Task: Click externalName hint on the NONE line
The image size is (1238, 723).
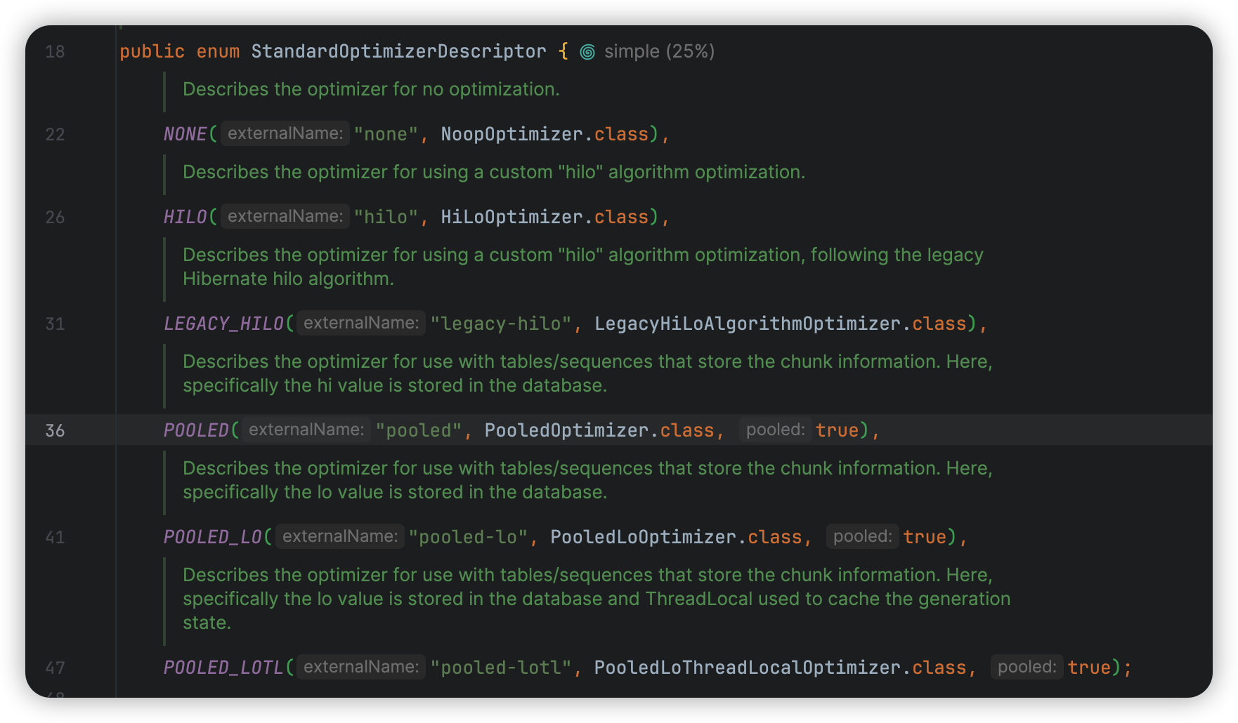Action: pos(285,133)
